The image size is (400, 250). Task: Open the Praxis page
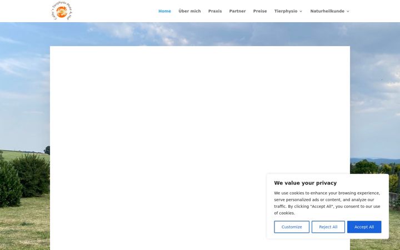[x=215, y=11]
